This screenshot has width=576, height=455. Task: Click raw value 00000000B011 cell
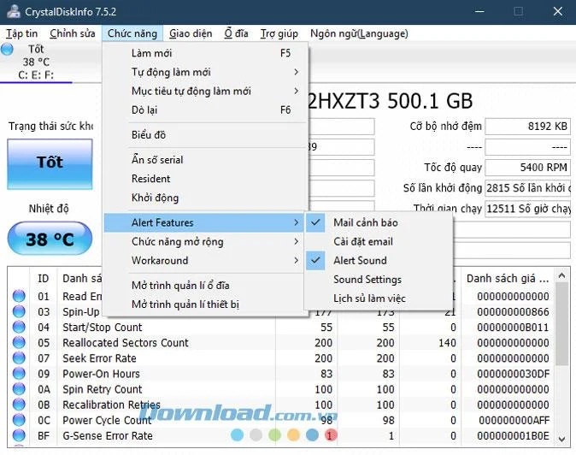coord(513,327)
